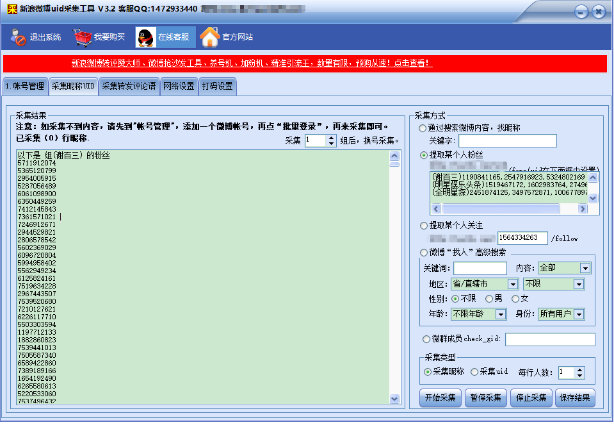614x427 pixels.
Task: Switch to 1.帐号管理 tab
Action: pyautogui.click(x=25, y=87)
